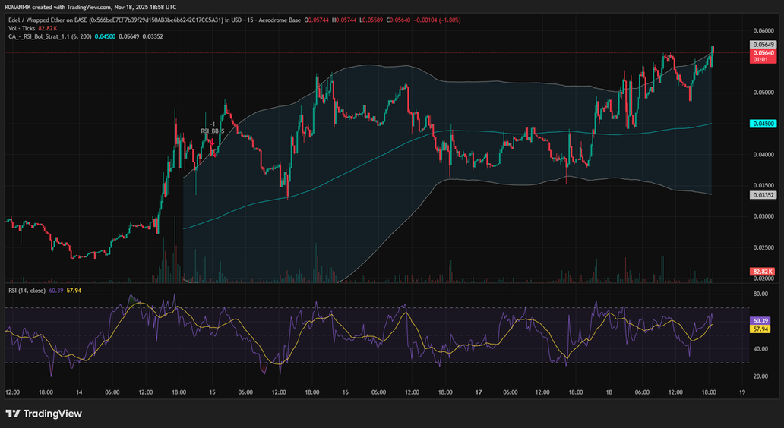Screen dimensions: 784x428
Task: Click the date label 14 on time axis
Action: [80, 392]
